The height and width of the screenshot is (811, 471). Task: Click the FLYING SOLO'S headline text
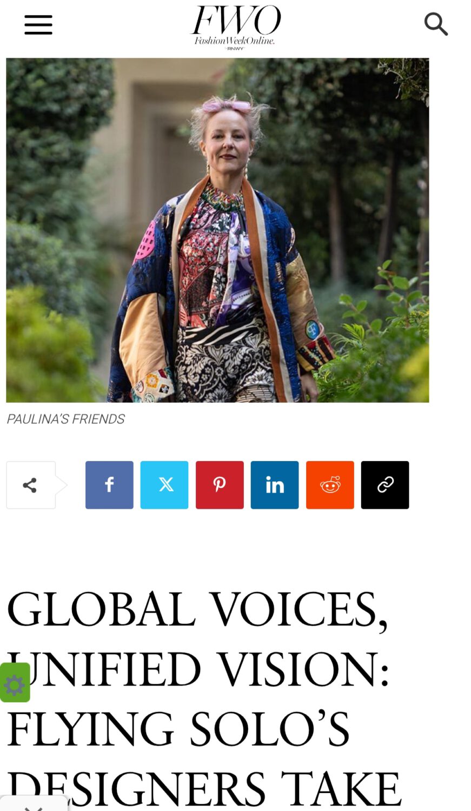pos(178,729)
